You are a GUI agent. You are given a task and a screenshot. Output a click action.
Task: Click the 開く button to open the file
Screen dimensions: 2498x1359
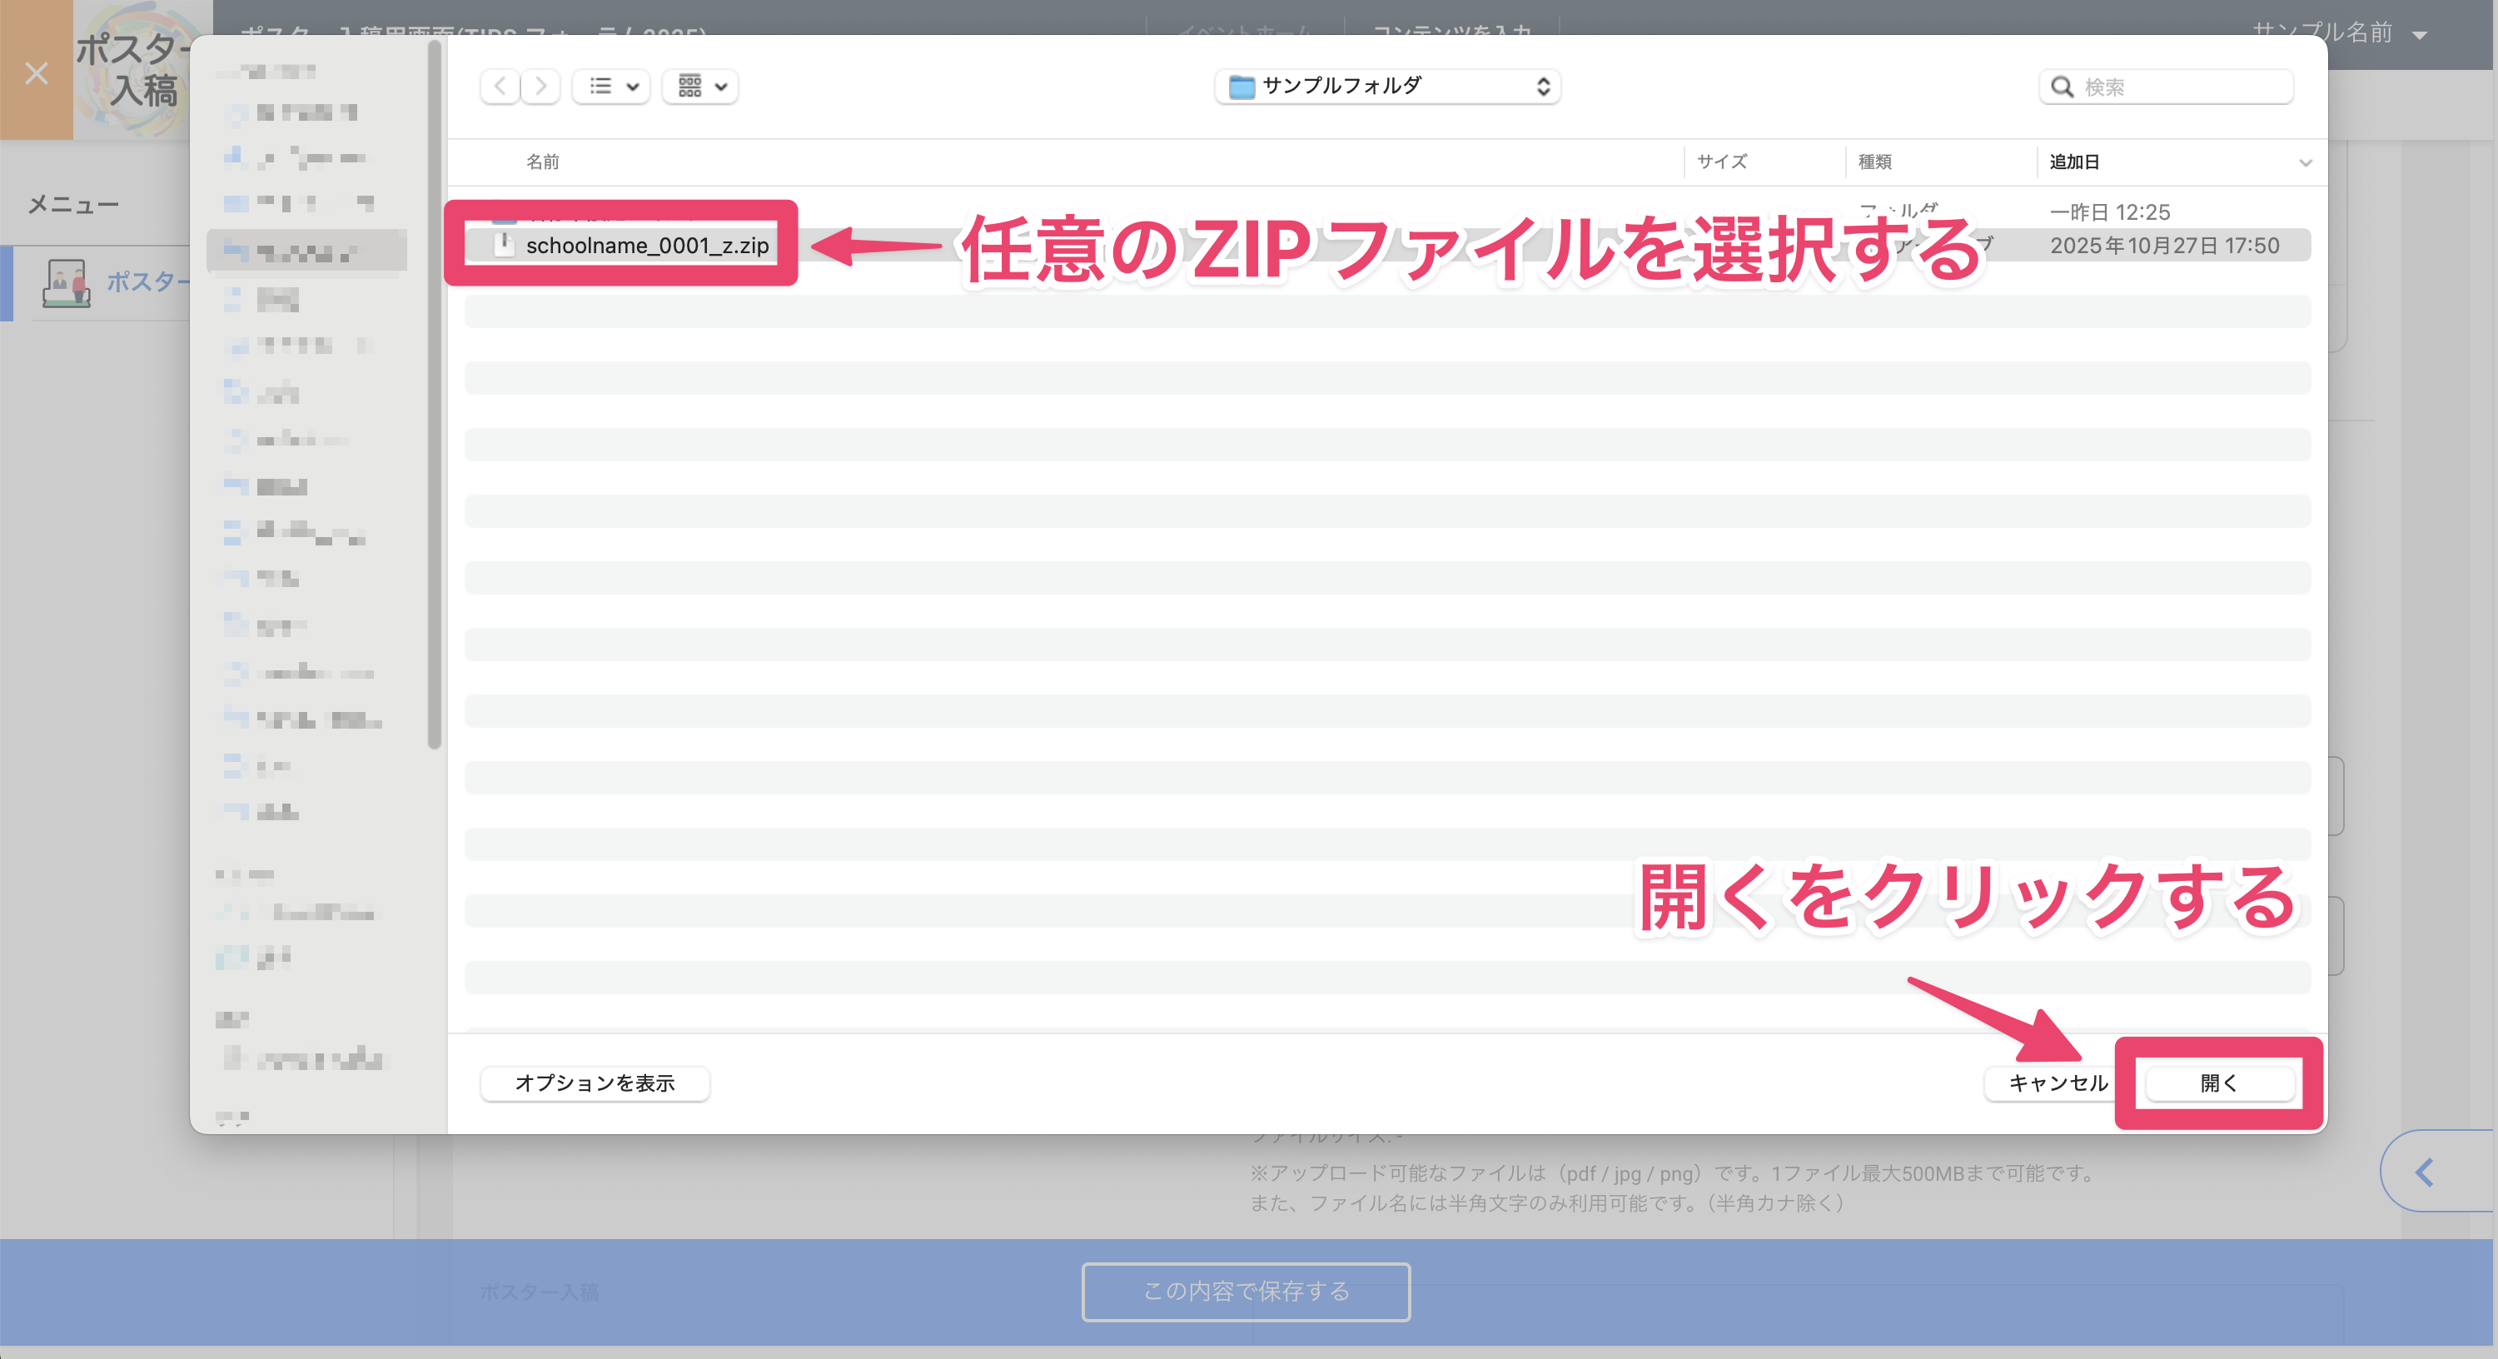(x=2220, y=1083)
